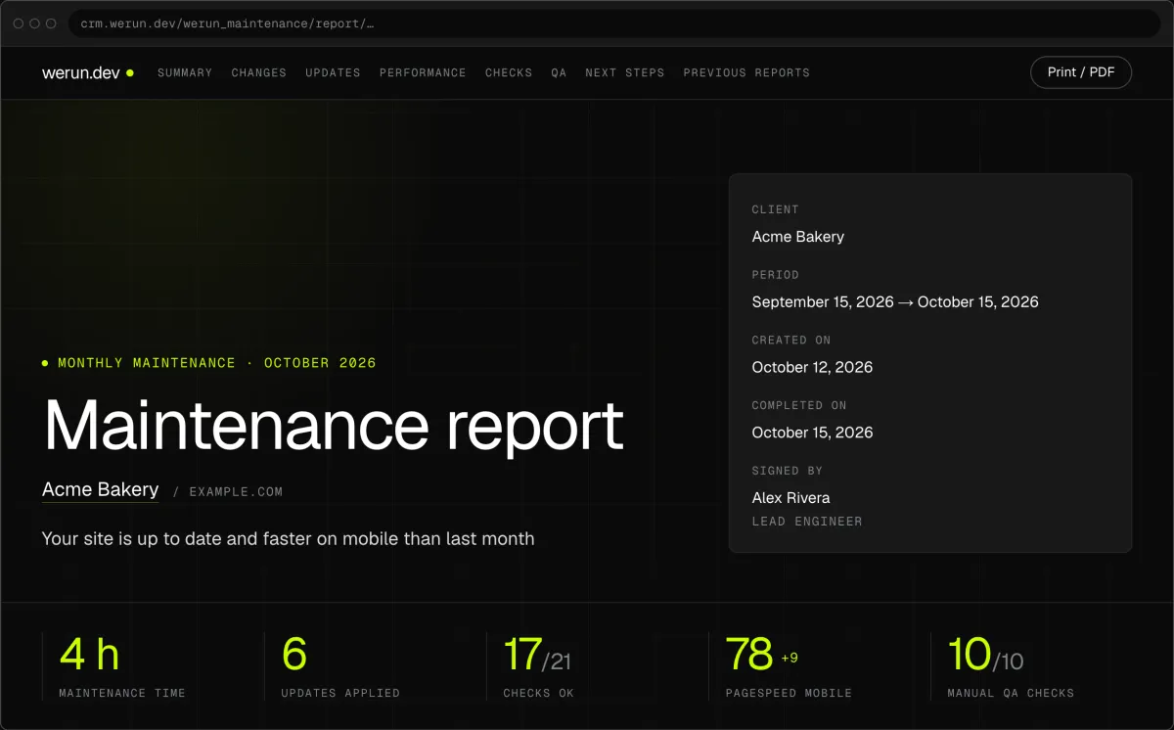The height and width of the screenshot is (730, 1174).
Task: Click the tagline about faster on mobile
Action: coord(289,538)
